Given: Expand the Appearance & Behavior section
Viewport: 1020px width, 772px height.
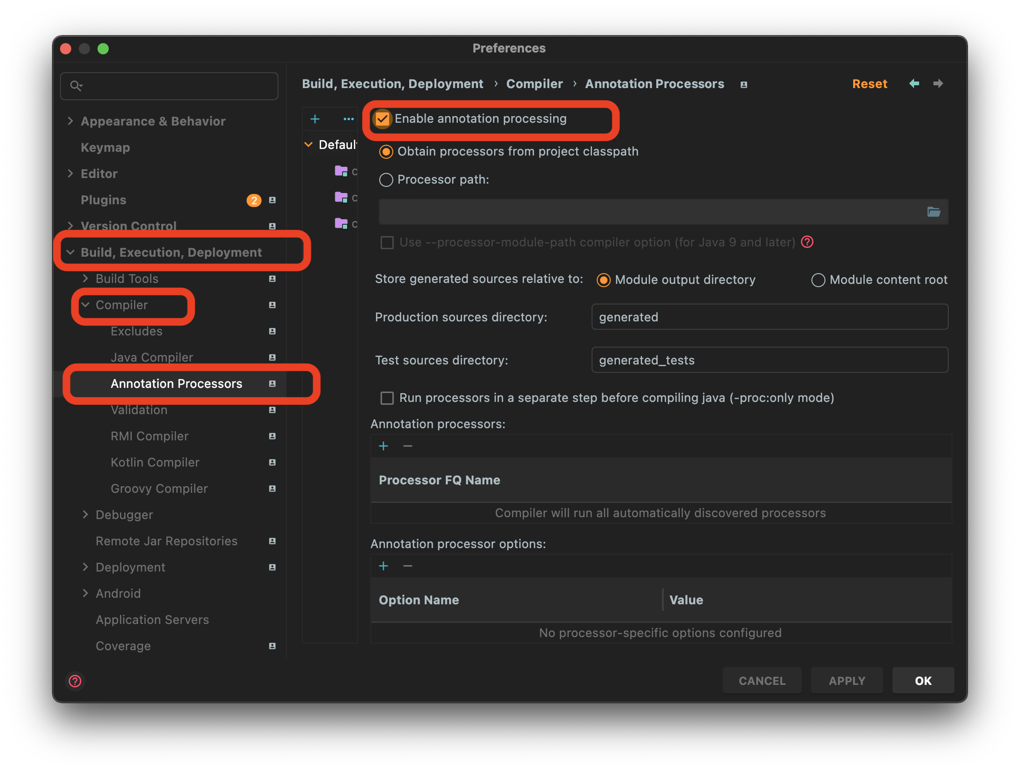Looking at the screenshot, I should 70,121.
